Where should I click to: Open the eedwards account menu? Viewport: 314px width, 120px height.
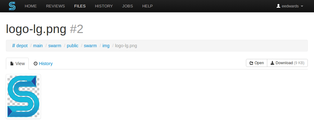(290, 6)
